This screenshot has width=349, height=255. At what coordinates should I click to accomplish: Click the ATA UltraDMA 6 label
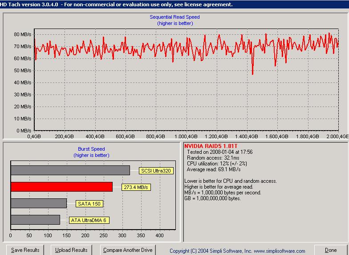pos(89,220)
